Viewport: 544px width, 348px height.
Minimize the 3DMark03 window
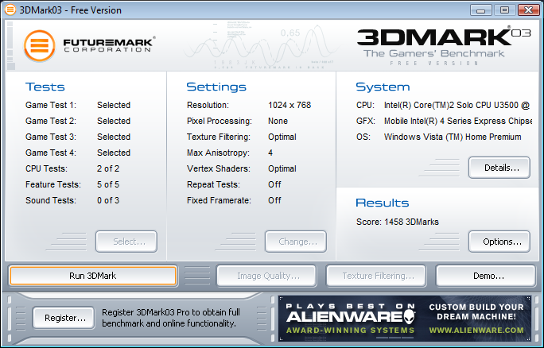[x=481, y=10]
